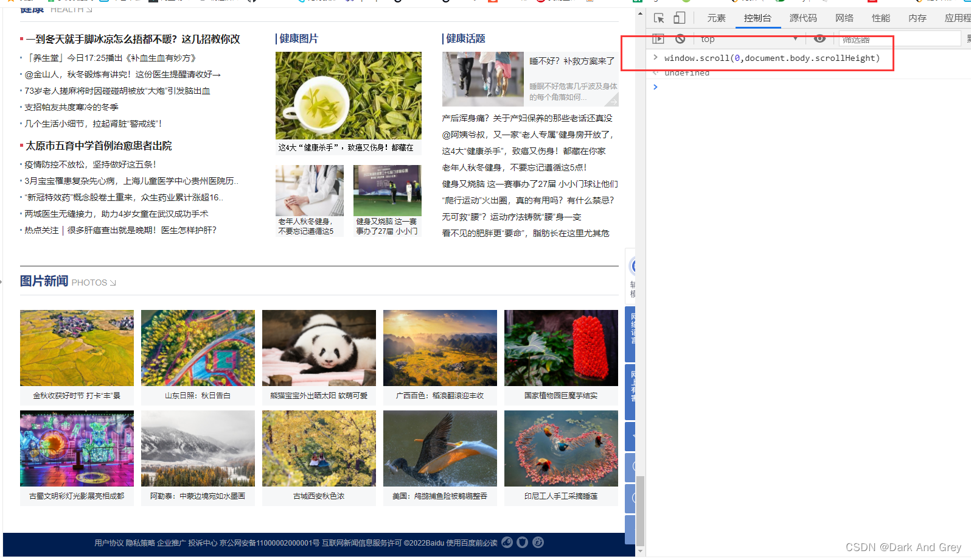Open the 热点关注 肝癌 article link
The width and height of the screenshot is (971, 559).
pyautogui.click(x=120, y=231)
